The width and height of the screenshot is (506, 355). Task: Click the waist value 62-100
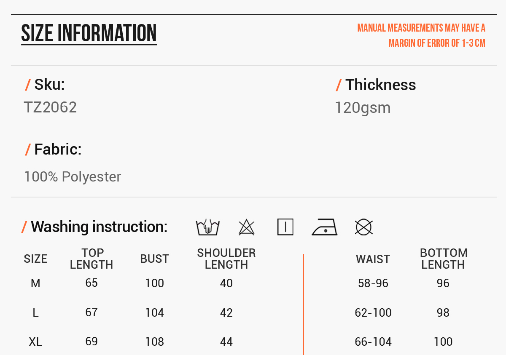pyautogui.click(x=373, y=313)
